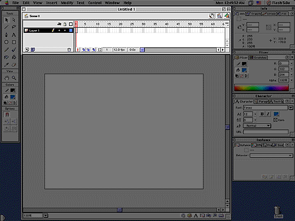Screen dimensions: 295x221
Task: Toggle Show All Layers as Outlines square
Action: tap(71, 24)
